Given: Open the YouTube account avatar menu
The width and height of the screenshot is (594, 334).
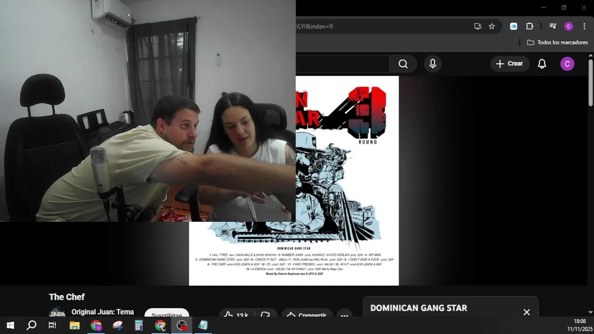Looking at the screenshot, I should [567, 64].
